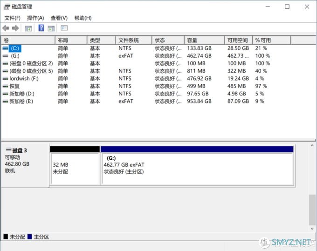Click the 811 MB capacity cell
The height and width of the screenshot is (251, 317).
(196, 71)
